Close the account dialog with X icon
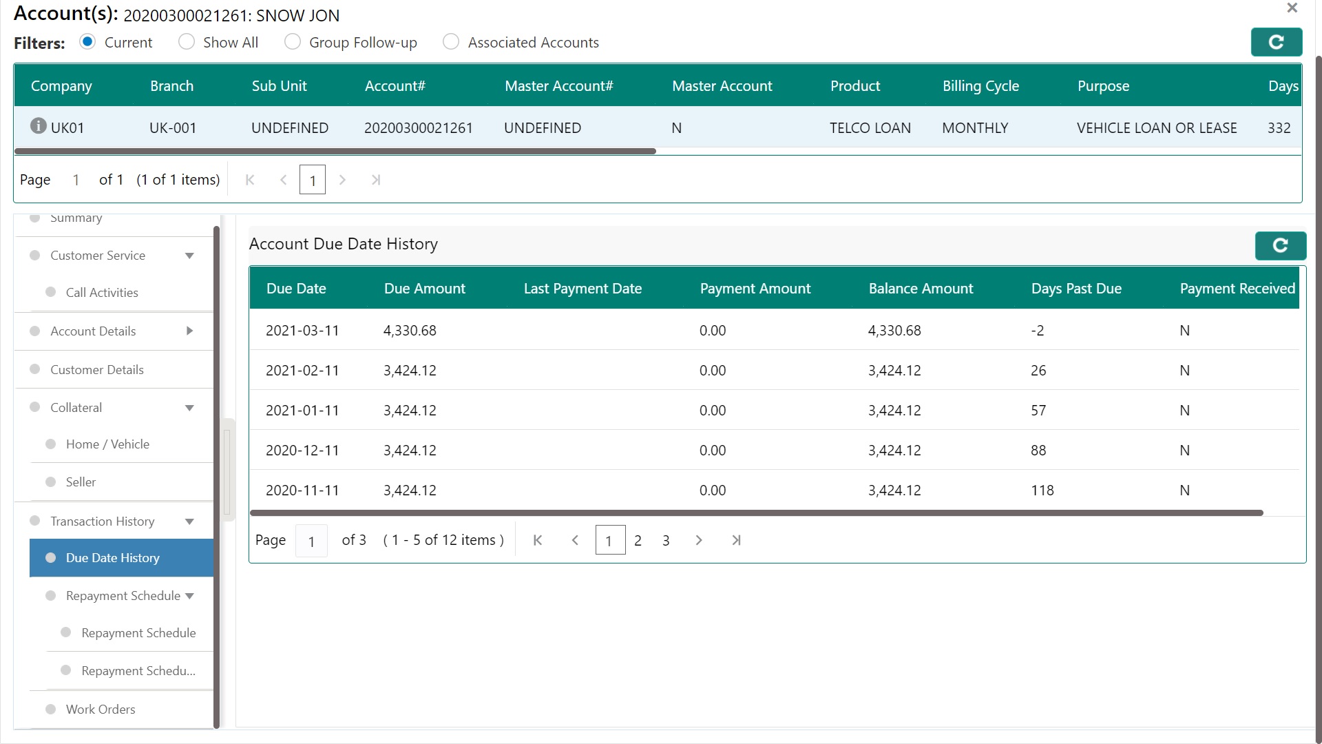The width and height of the screenshot is (1322, 744). (1292, 8)
